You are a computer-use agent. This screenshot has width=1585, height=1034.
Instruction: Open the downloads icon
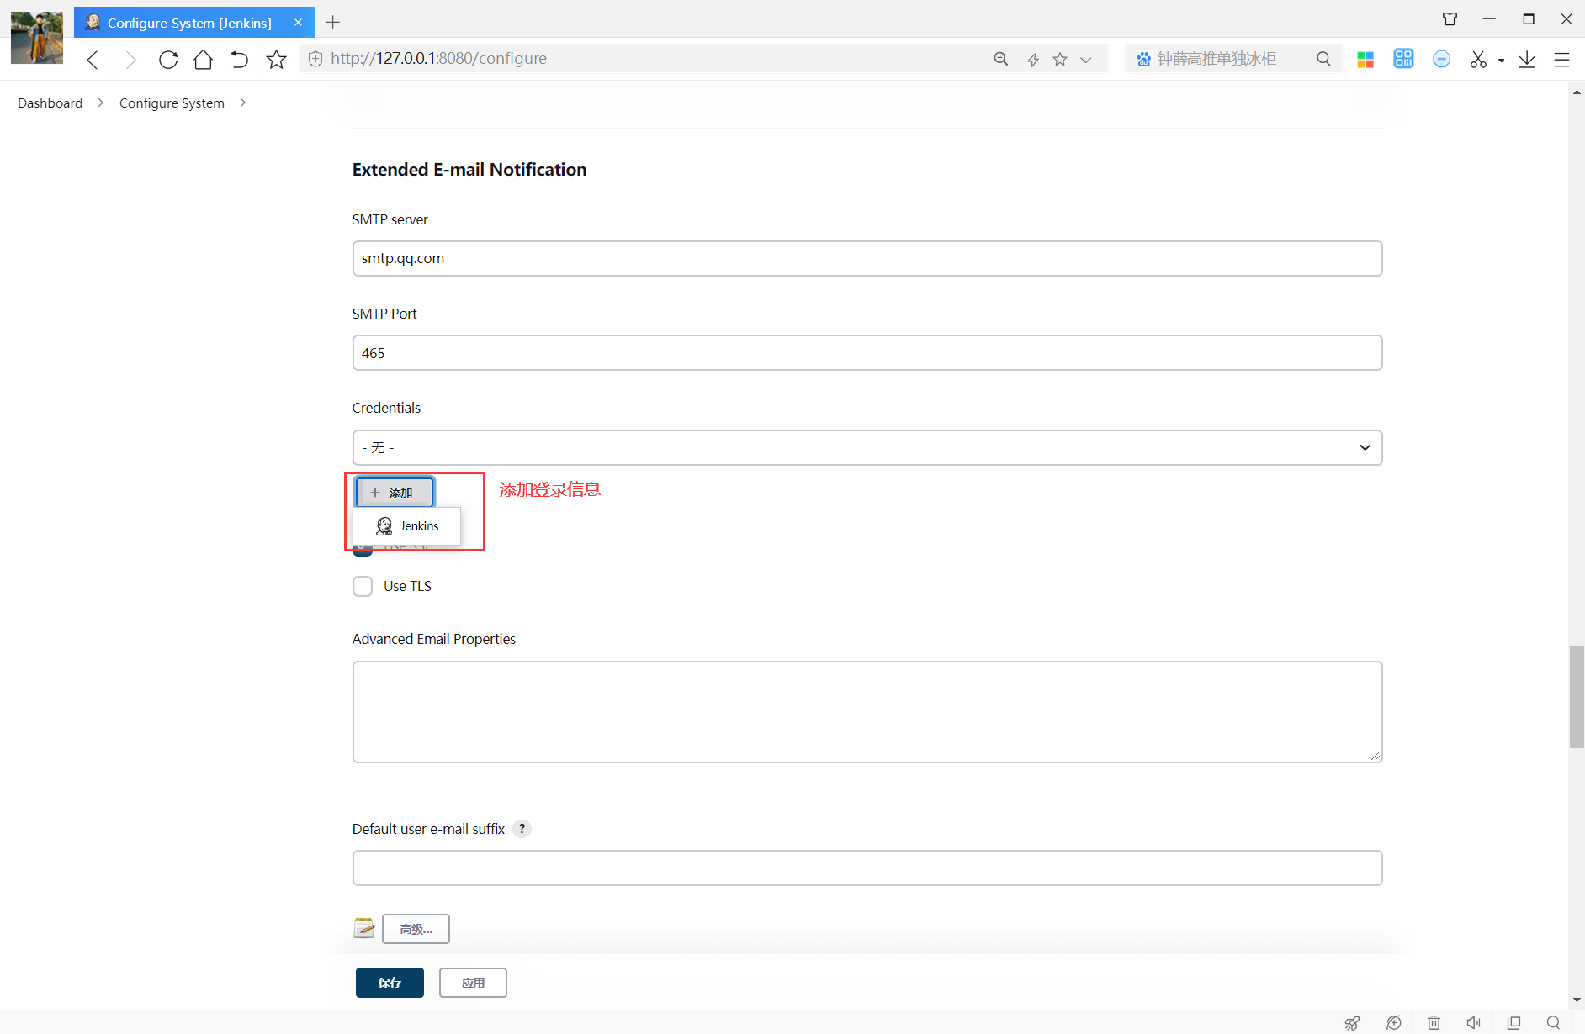pos(1527,59)
